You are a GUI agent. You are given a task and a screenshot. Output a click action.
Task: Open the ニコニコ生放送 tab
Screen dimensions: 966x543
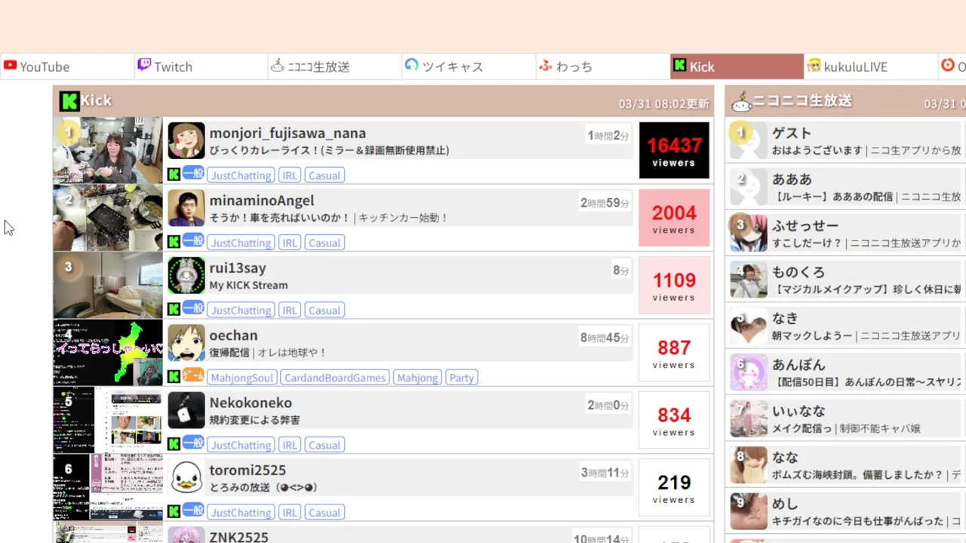point(334,66)
